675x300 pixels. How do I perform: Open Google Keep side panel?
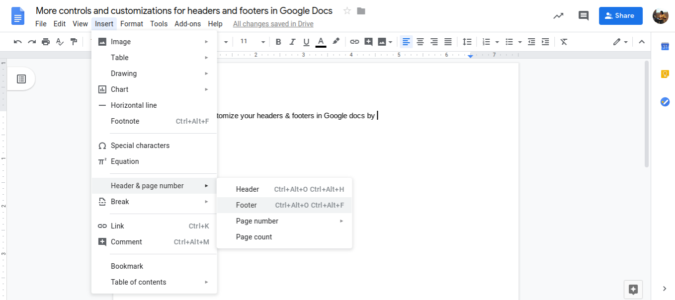[665, 74]
